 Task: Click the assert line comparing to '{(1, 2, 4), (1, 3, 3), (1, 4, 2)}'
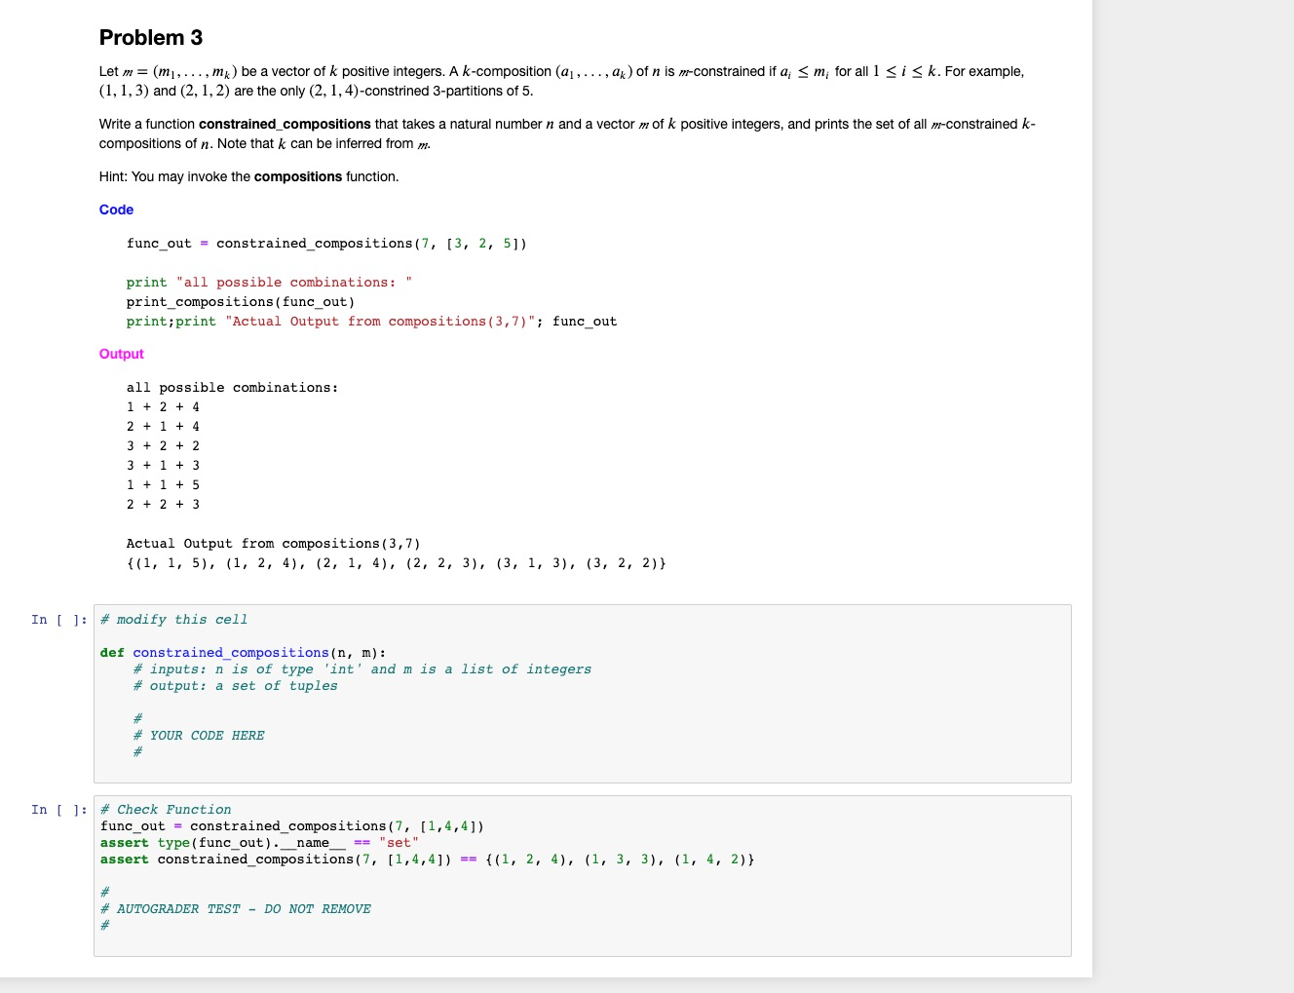427,859
